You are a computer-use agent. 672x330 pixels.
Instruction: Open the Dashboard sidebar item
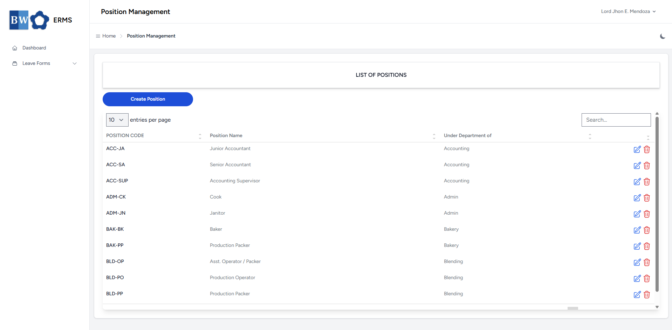[x=34, y=48]
